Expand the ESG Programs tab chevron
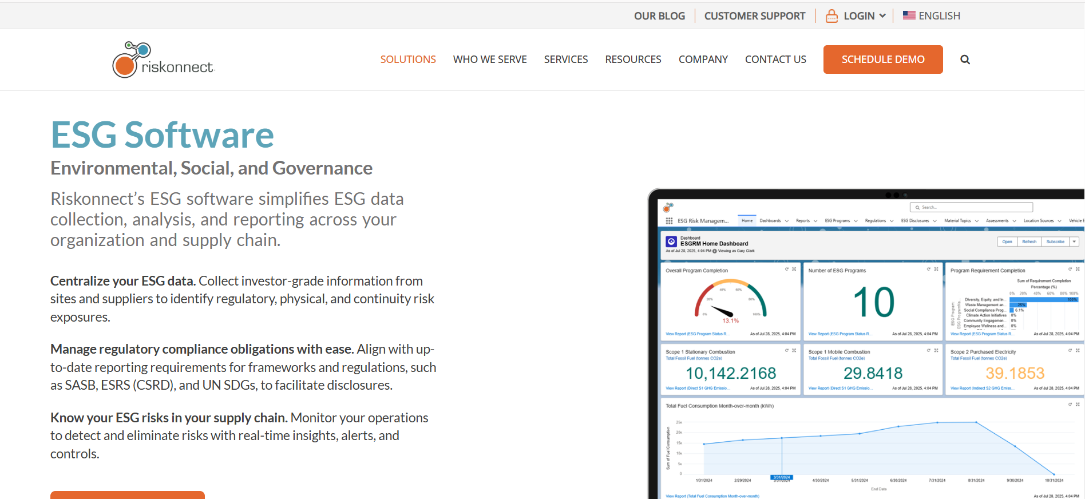This screenshot has height=499, width=1085. [x=856, y=221]
